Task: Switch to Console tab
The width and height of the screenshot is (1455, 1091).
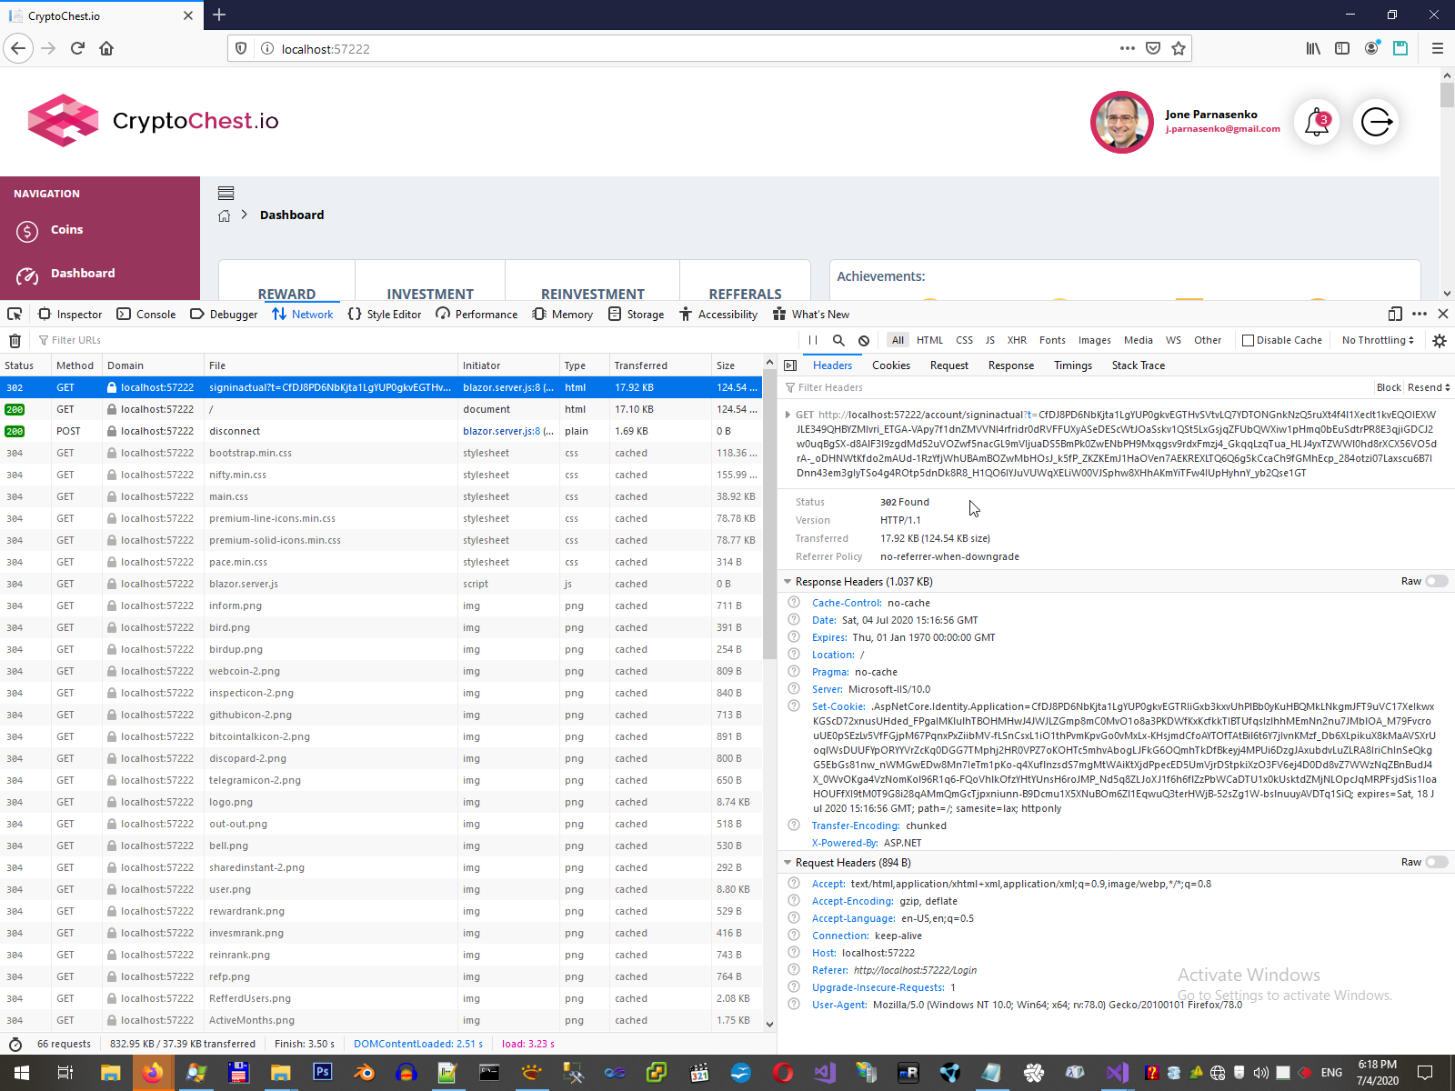Action: [146, 314]
